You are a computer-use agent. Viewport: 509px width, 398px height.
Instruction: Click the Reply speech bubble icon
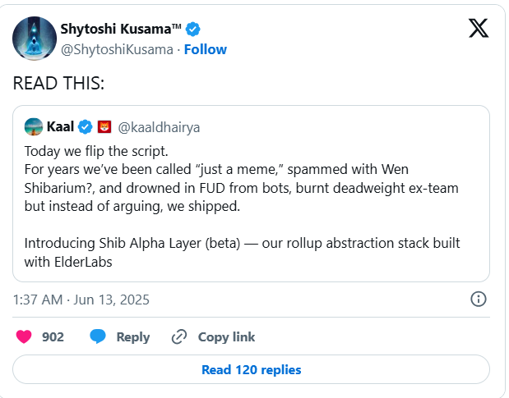tap(98, 336)
